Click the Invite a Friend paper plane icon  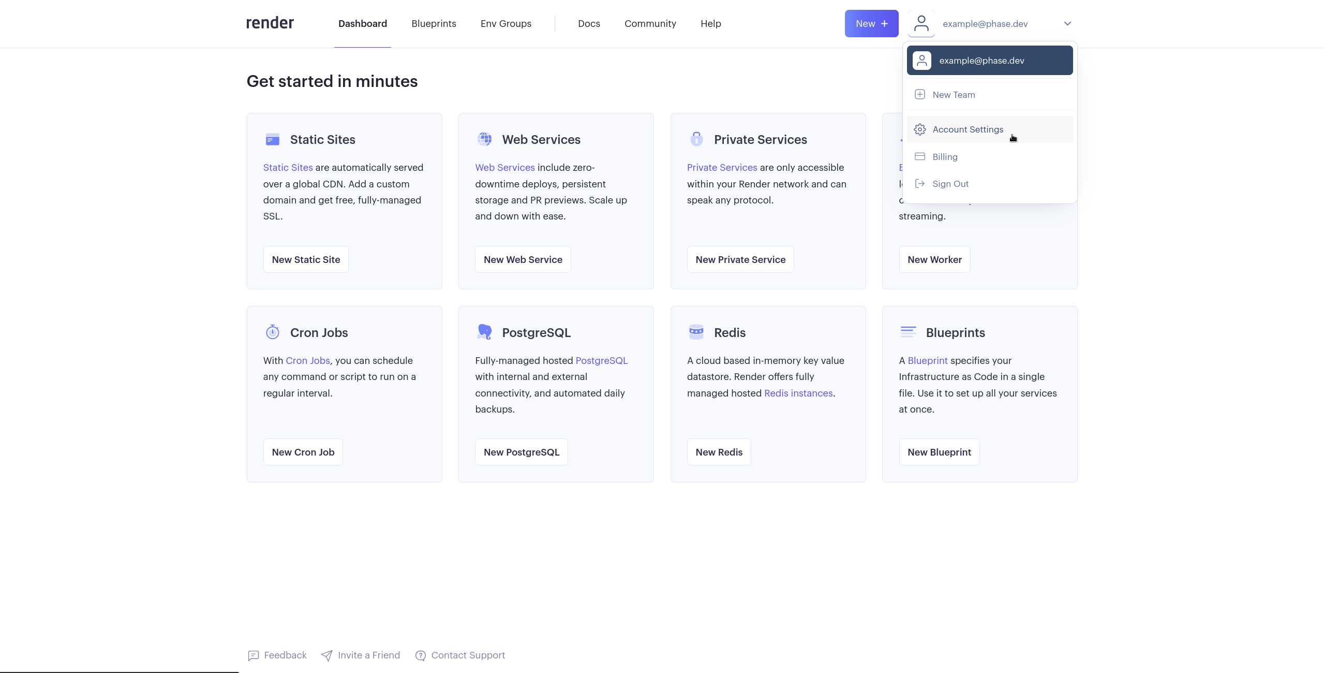[327, 655]
